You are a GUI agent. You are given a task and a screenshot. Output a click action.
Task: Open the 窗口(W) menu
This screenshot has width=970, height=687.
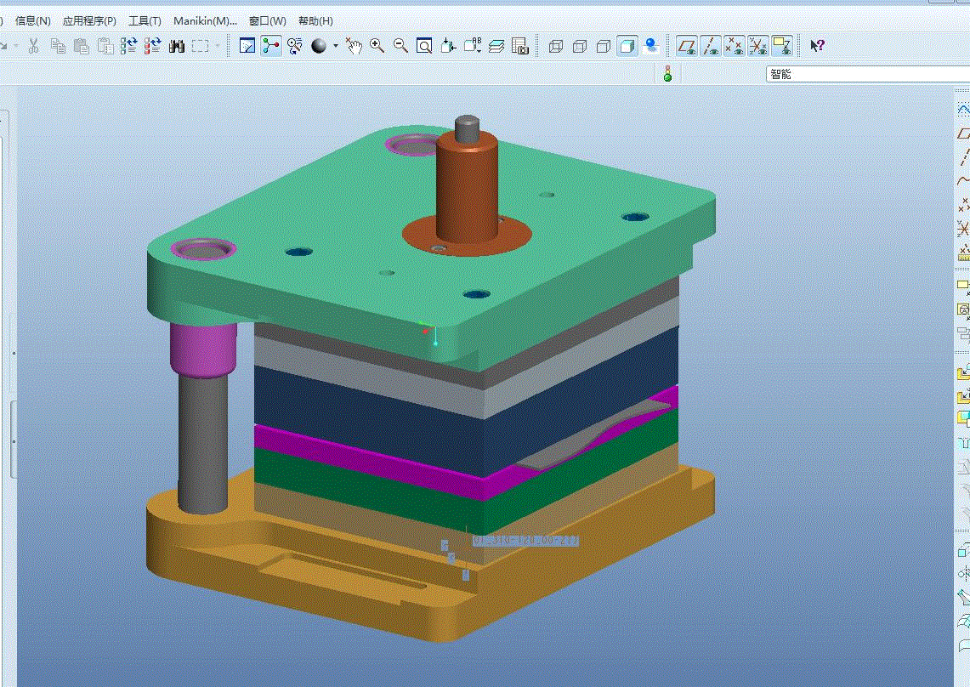[267, 20]
